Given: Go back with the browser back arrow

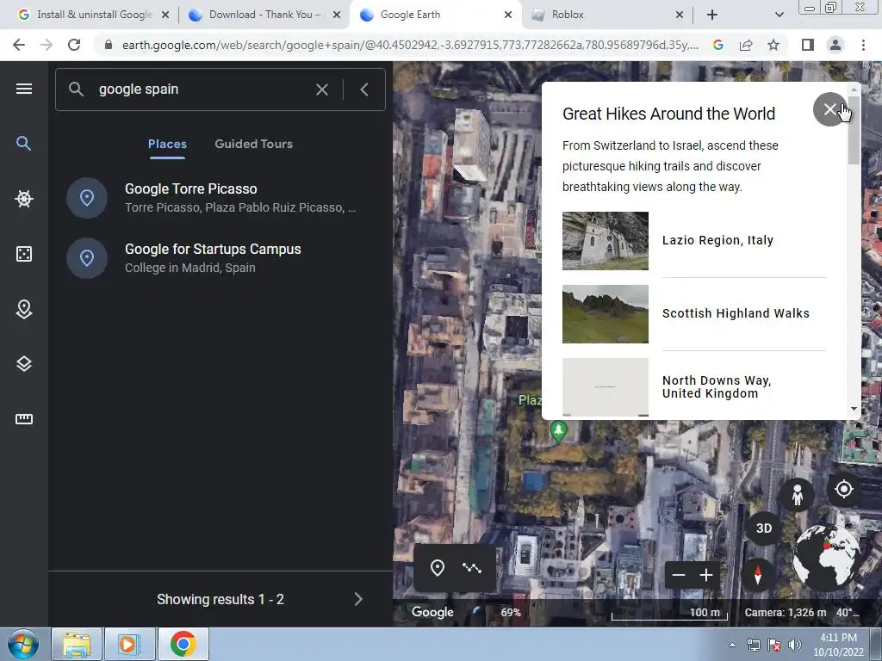Looking at the screenshot, I should pos(19,45).
